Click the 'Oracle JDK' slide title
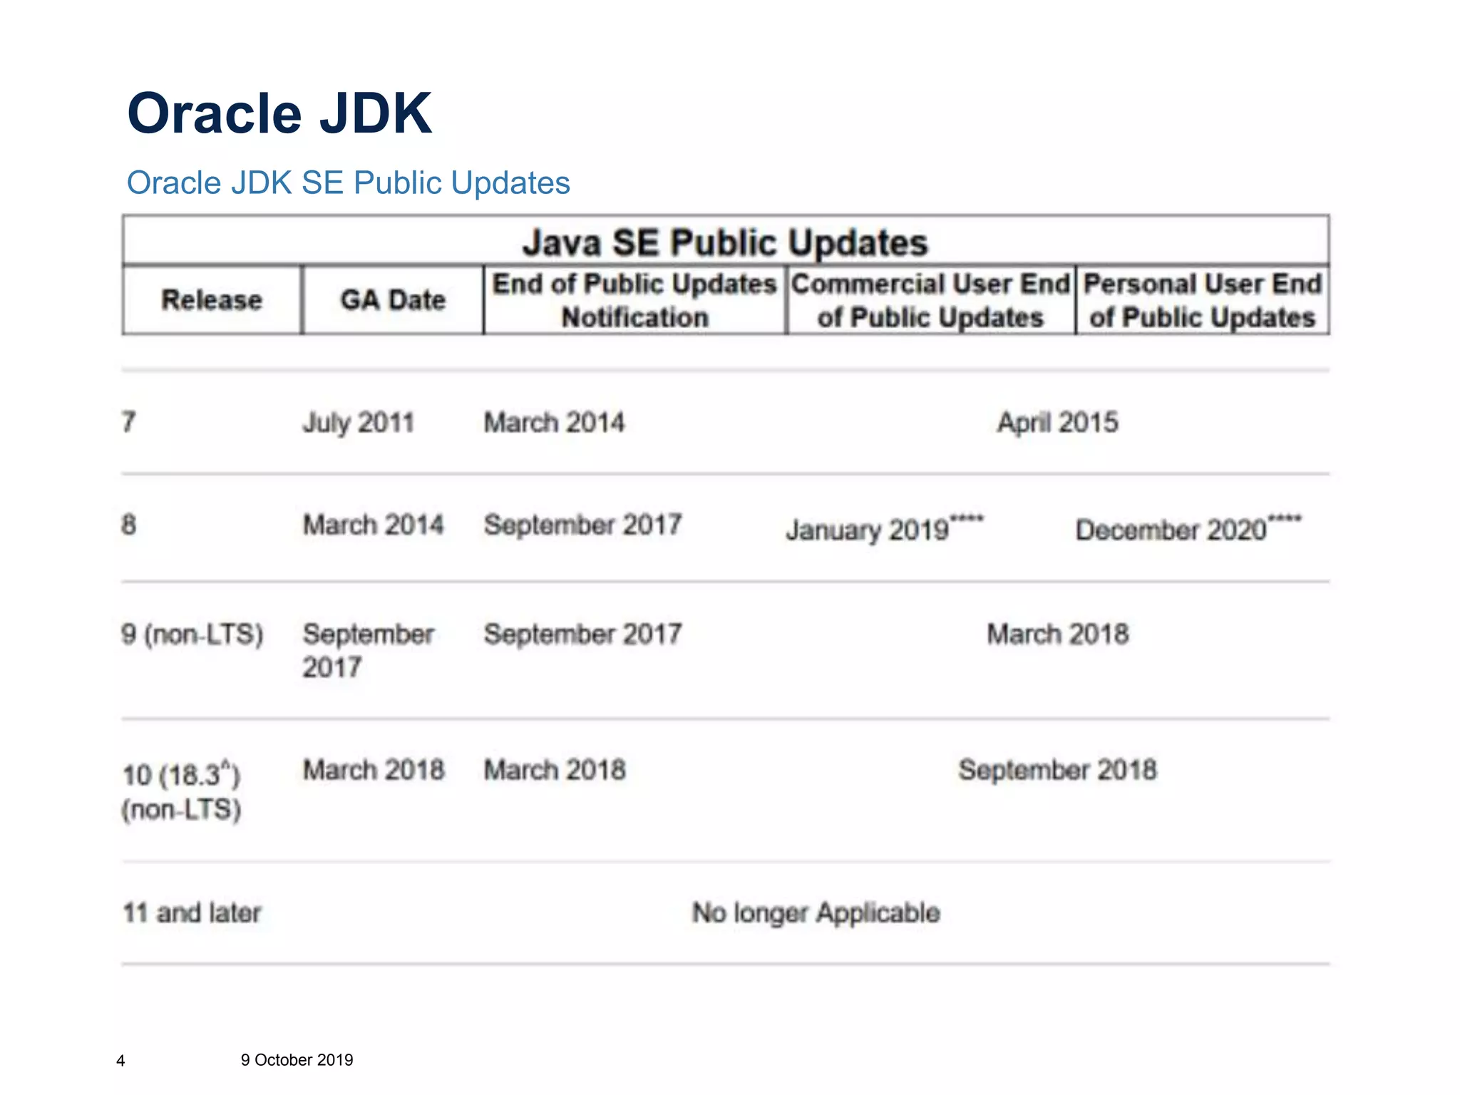This screenshot has width=1460, height=1095. click(x=279, y=113)
